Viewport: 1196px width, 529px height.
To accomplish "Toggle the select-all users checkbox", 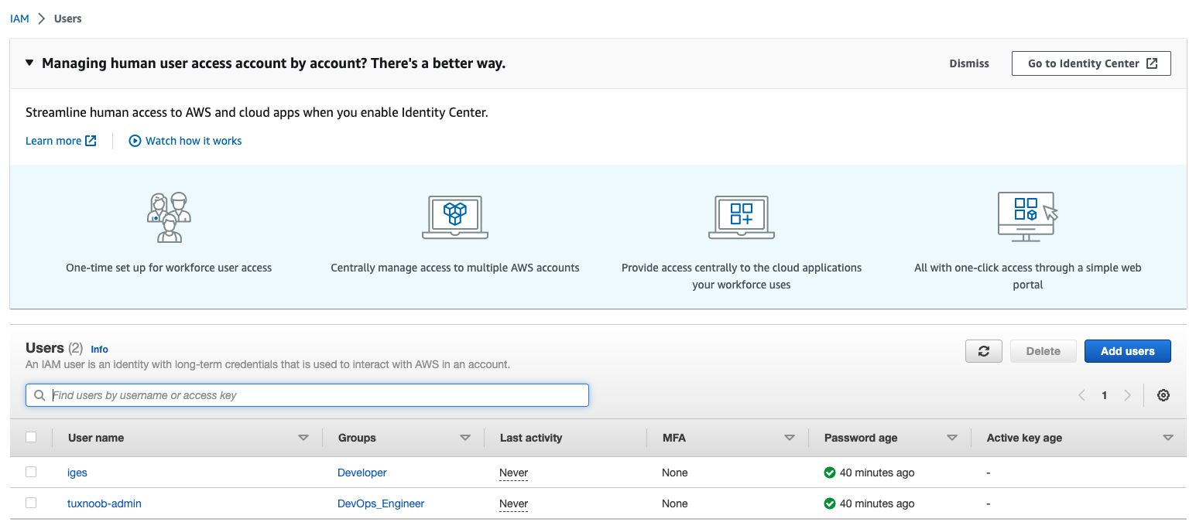I will pos(31,437).
